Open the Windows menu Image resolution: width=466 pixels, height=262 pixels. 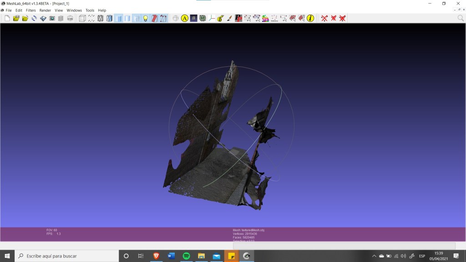point(74,10)
